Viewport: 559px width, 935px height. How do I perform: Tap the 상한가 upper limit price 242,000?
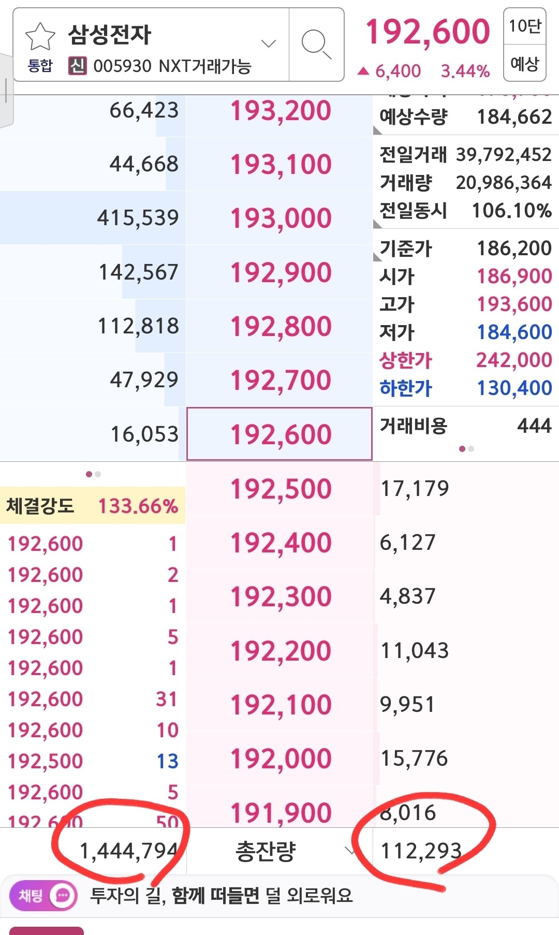tap(513, 360)
